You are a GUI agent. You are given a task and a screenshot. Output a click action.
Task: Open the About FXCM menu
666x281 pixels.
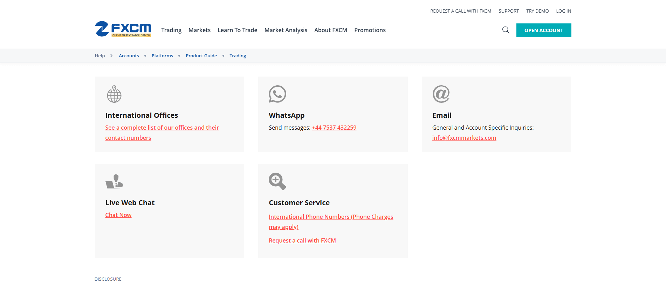pos(331,30)
